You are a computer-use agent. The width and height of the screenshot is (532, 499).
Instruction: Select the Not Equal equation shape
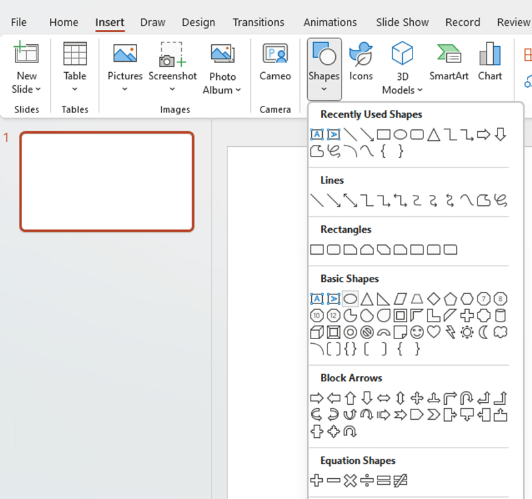pyautogui.click(x=400, y=480)
